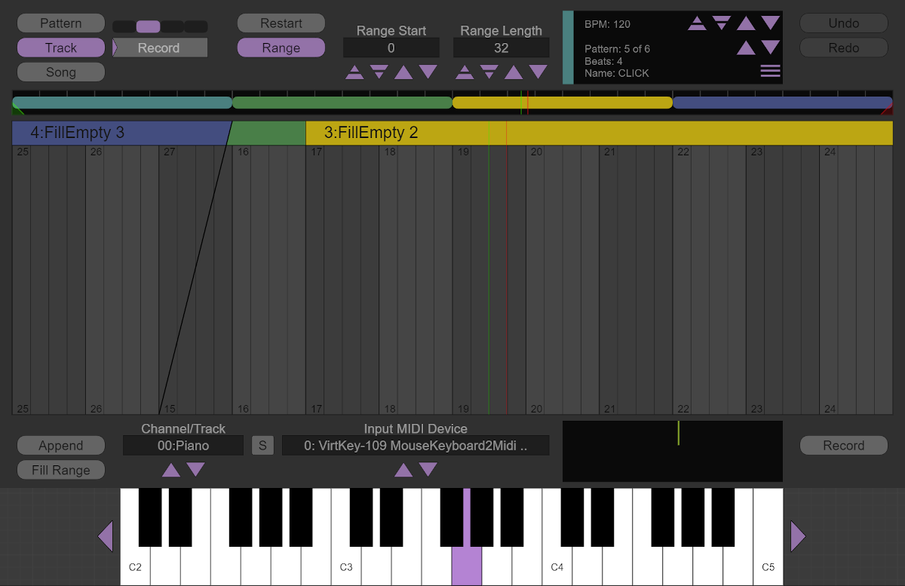Viewport: 905px width, 586px height.
Task: Select next pattern with down arrow
Action: click(770, 48)
